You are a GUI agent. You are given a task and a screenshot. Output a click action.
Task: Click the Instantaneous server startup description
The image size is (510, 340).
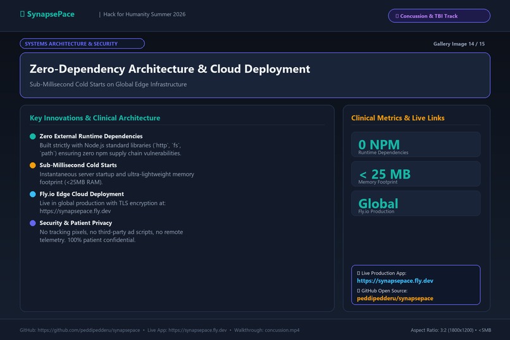[x=117, y=179]
